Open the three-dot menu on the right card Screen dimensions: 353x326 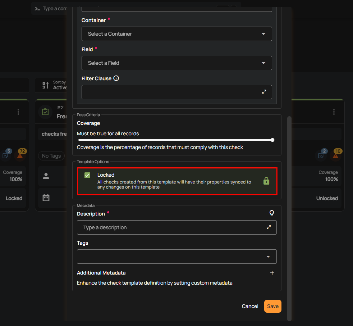334,112
